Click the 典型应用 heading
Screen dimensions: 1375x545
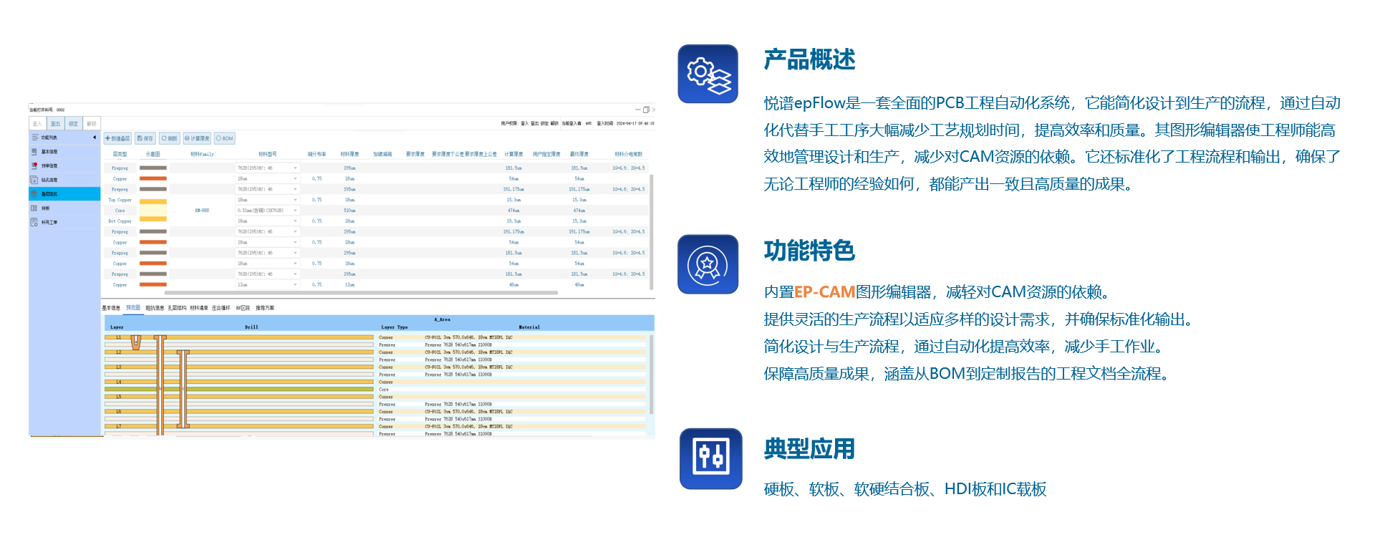tap(809, 449)
